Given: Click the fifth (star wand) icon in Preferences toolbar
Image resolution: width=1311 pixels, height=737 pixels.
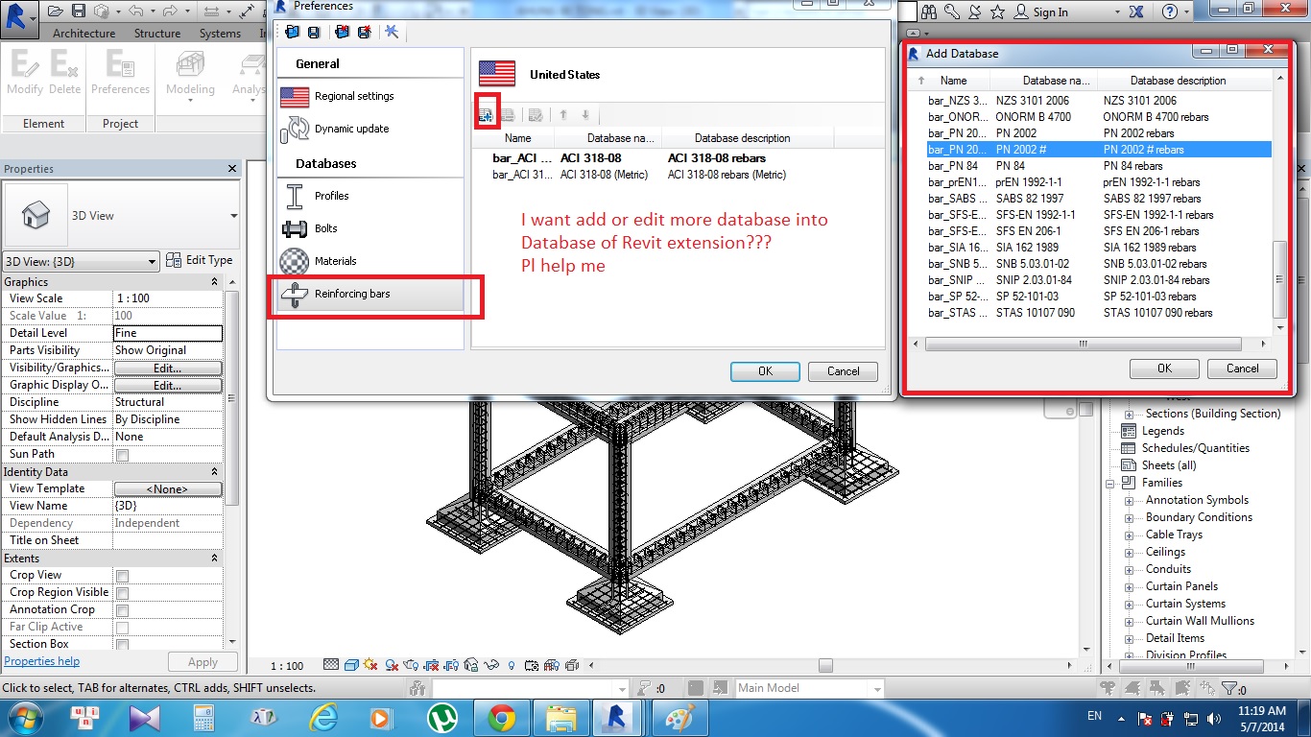Looking at the screenshot, I should pyautogui.click(x=392, y=32).
